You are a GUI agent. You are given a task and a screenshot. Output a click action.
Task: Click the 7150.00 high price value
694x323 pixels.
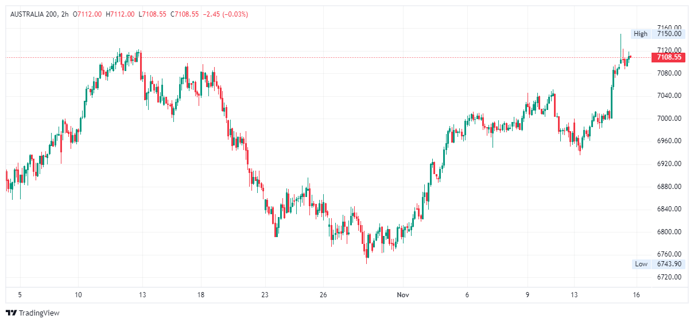click(x=669, y=34)
